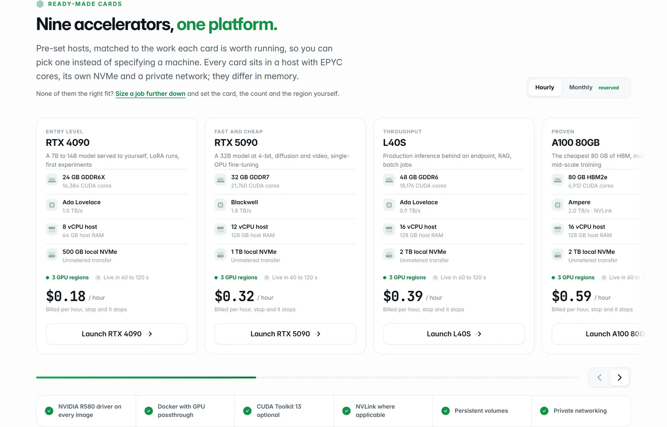Switch billing to Hourly
Image resolution: width=667 pixels, height=427 pixels.
click(x=544, y=88)
